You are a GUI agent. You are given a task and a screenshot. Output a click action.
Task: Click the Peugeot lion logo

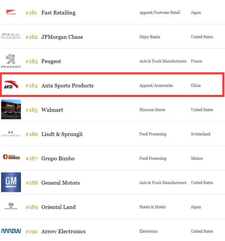tap(11, 61)
